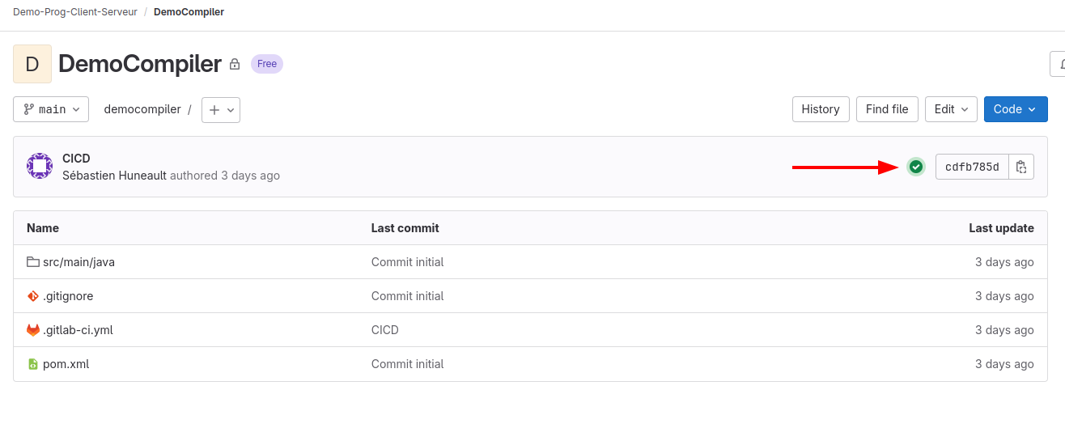Screen dimensions: 1065x428
Task: Expand the plus add-file dropdown
Action: (221, 109)
